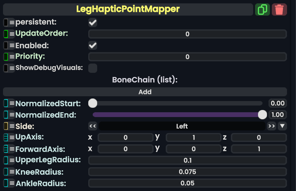
Task: Click the UpAxis field handle icon
Action: [6, 137]
